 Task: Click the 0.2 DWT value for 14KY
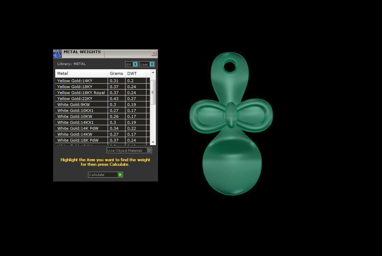pyautogui.click(x=130, y=81)
